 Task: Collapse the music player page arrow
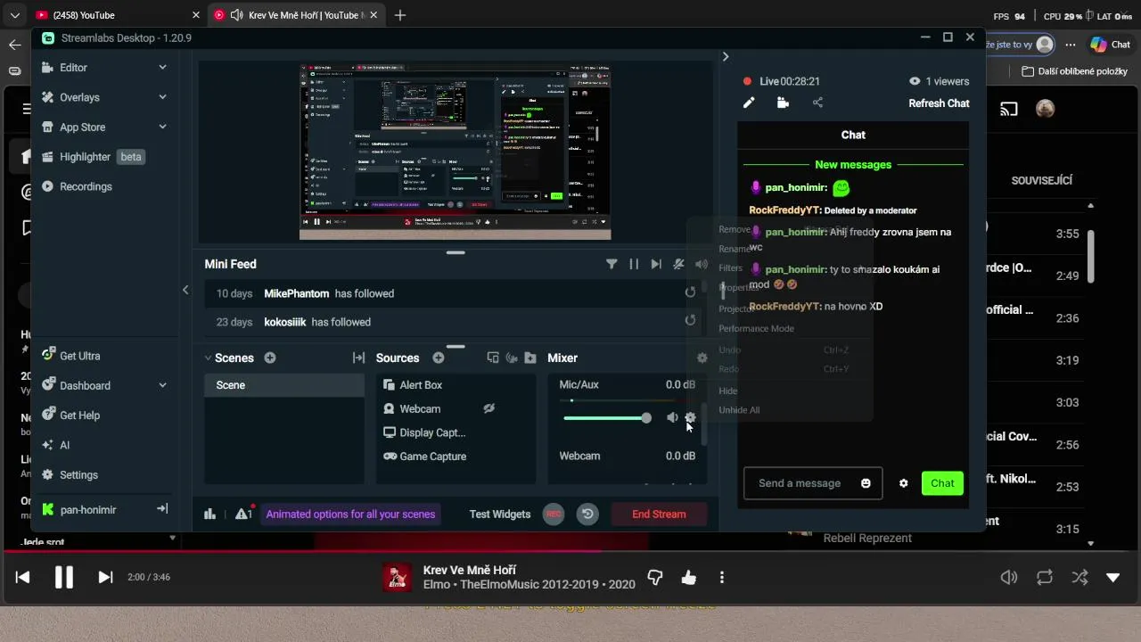click(x=1112, y=577)
